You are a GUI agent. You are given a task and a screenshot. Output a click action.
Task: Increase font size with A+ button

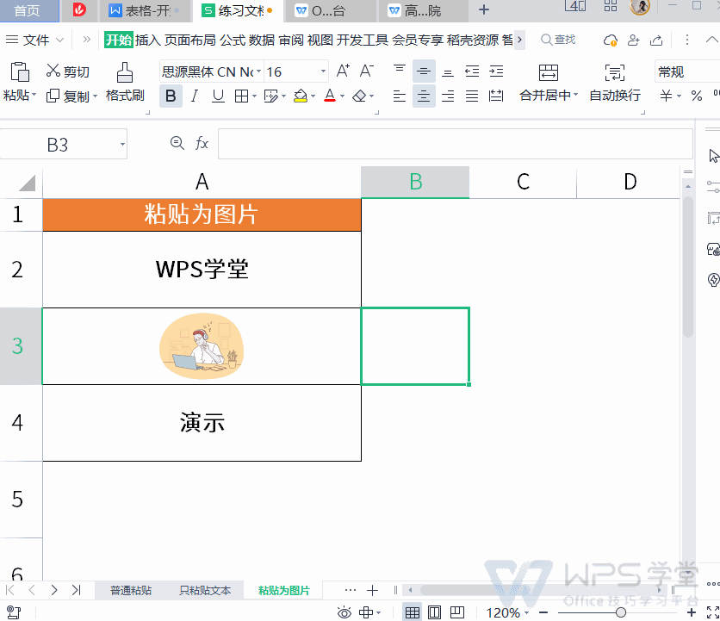343,71
